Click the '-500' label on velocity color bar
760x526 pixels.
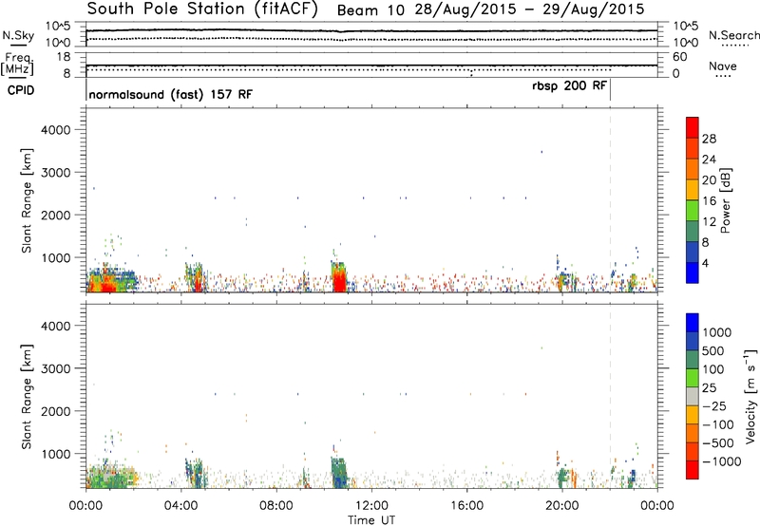coord(718,443)
